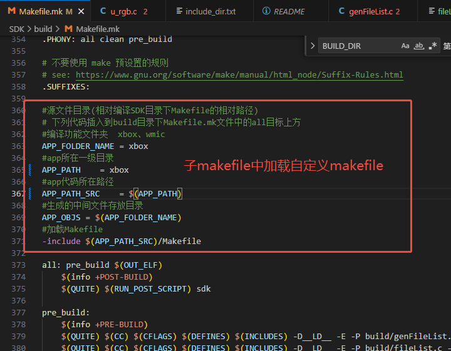451x351 pixels.
Task: Click the C icon on genFileList.c tab
Action: [342, 11]
